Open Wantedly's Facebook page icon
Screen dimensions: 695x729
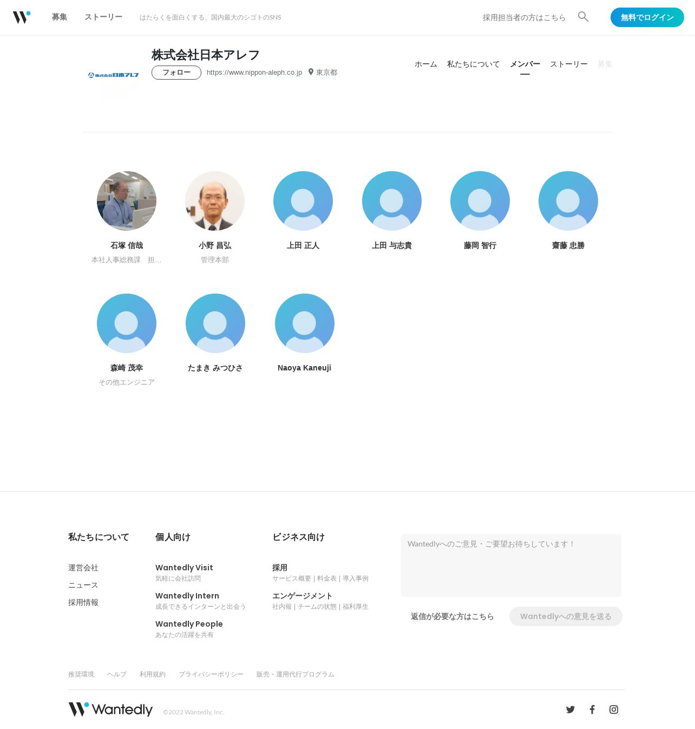592,710
